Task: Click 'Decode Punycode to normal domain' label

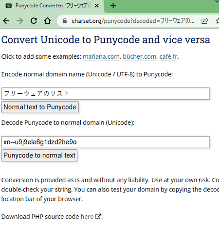Action: (68, 122)
